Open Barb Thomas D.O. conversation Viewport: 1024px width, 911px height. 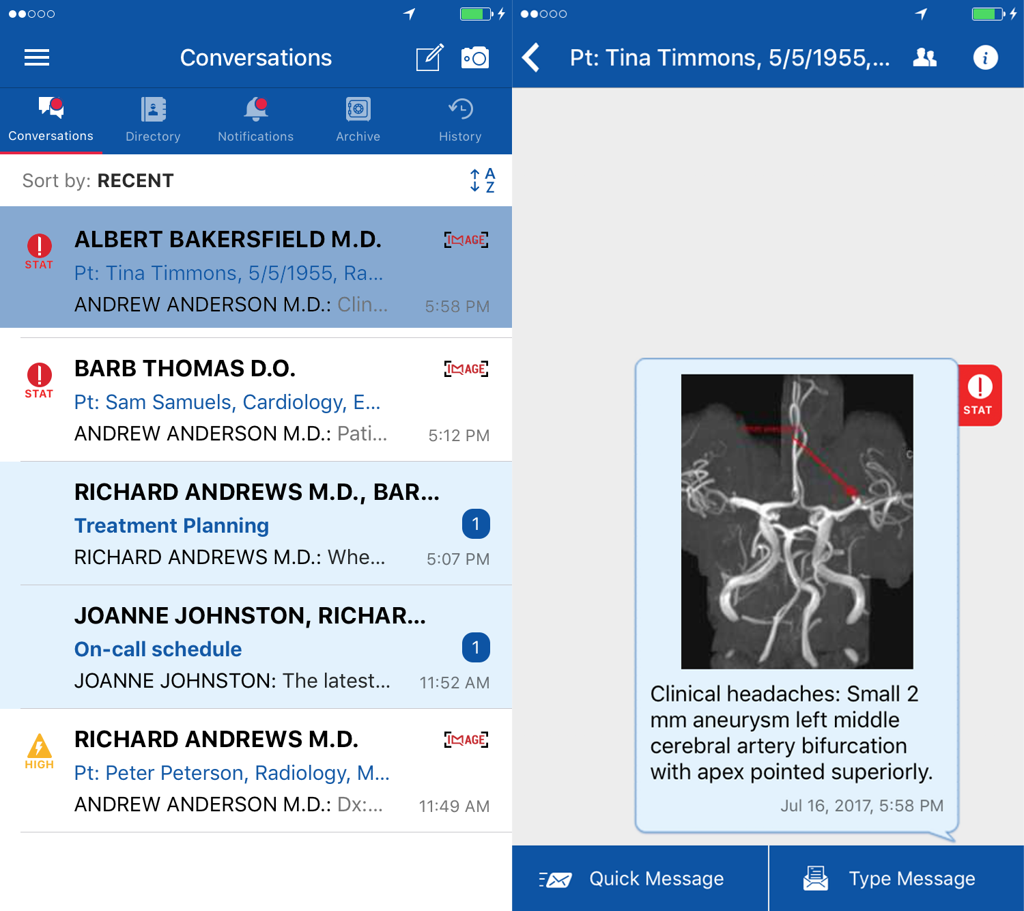pos(256,400)
